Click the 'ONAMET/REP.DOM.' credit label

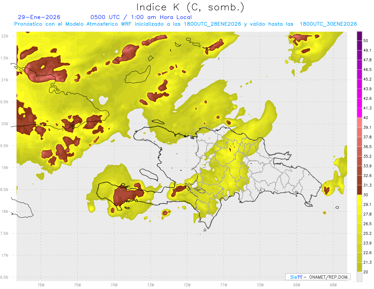(329, 277)
